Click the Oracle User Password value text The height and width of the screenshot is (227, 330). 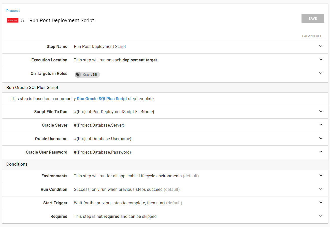tap(102, 152)
